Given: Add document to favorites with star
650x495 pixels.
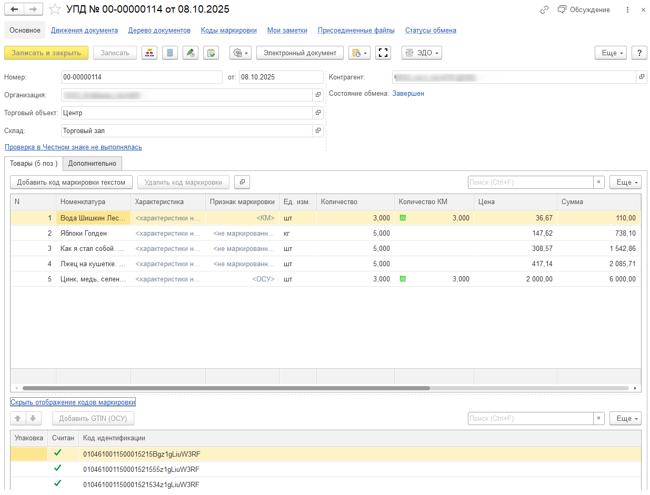Looking at the screenshot, I should coord(54,9).
